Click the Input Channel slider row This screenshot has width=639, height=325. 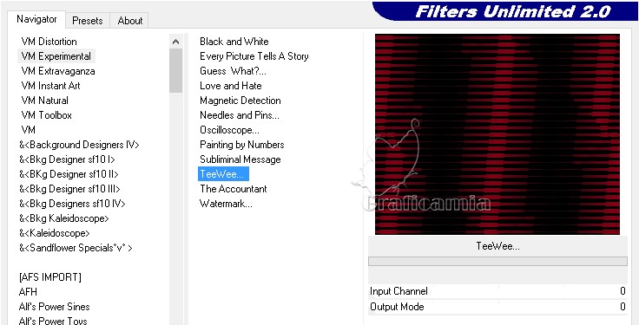point(497,291)
